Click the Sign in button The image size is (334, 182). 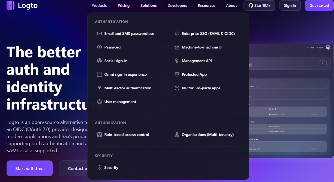click(290, 5)
